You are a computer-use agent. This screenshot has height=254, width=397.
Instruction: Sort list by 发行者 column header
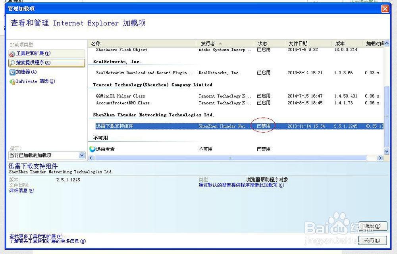(225, 44)
